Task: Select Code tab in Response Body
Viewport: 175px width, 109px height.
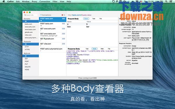Action: click(94, 49)
